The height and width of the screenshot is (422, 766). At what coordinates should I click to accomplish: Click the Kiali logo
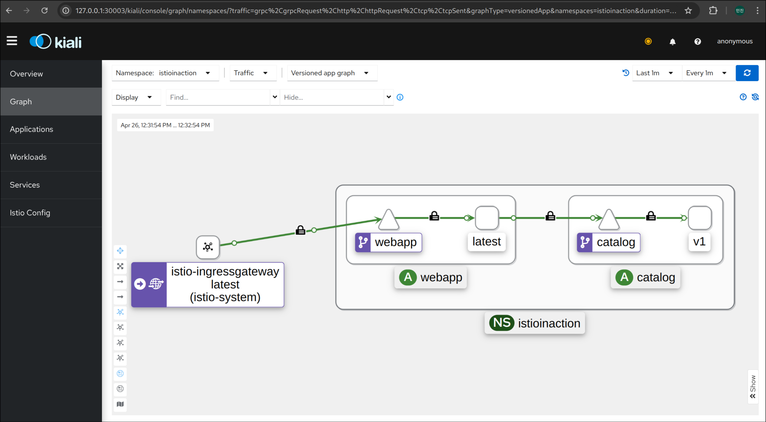tap(56, 41)
